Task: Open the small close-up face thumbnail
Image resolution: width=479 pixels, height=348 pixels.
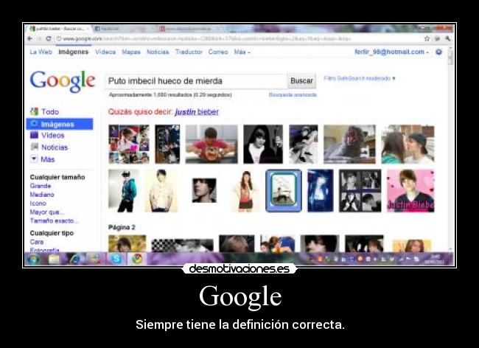Action: point(204,191)
